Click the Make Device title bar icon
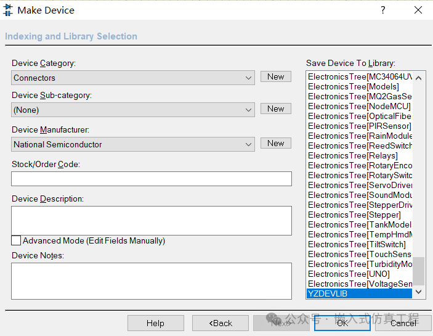433x336 pixels. [x=8, y=10]
